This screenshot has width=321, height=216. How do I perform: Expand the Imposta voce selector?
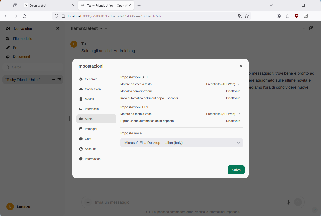[x=182, y=143]
